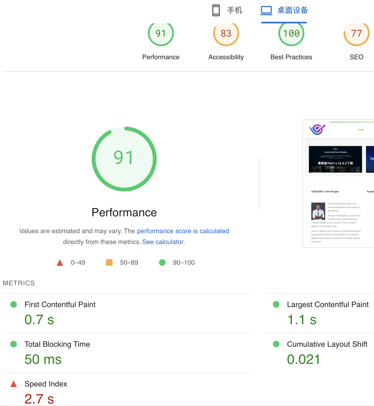Screen dimensions: 374x406
Task: Expand the Total Blocking Time metric
Action: (57, 344)
